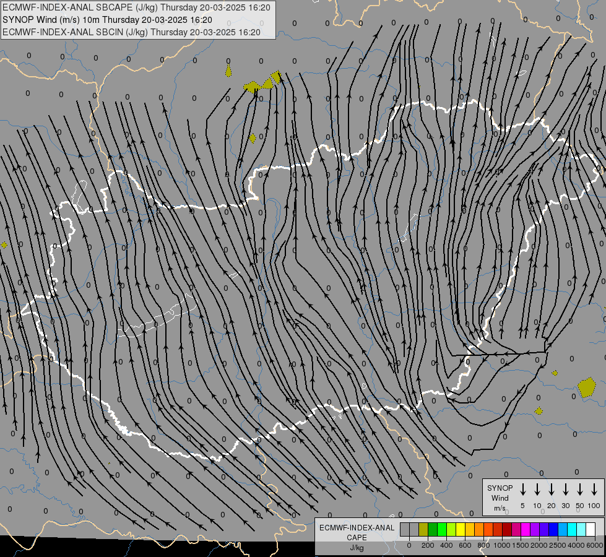The height and width of the screenshot is (557, 606).
Task: Click the SBCAPE title line in header
Action: 136,7
